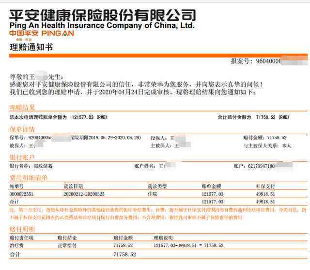Click the visit date 20200212-20200325
The width and height of the screenshot is (310, 270).
coord(84,194)
